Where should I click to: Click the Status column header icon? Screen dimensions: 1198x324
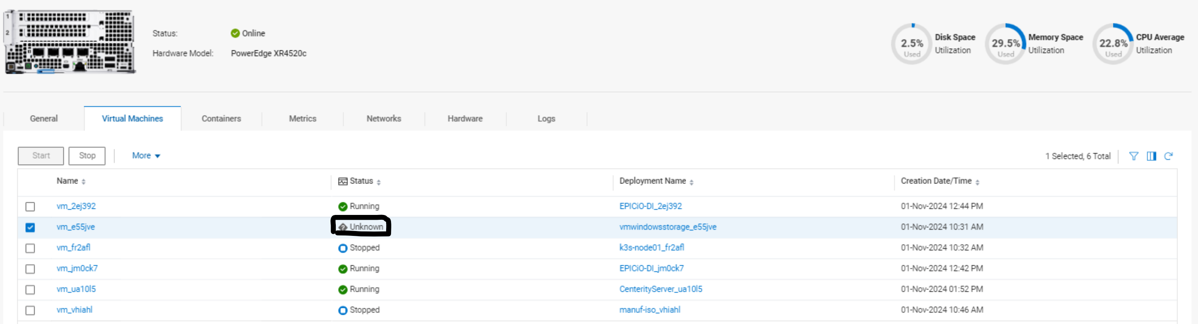[x=342, y=181]
